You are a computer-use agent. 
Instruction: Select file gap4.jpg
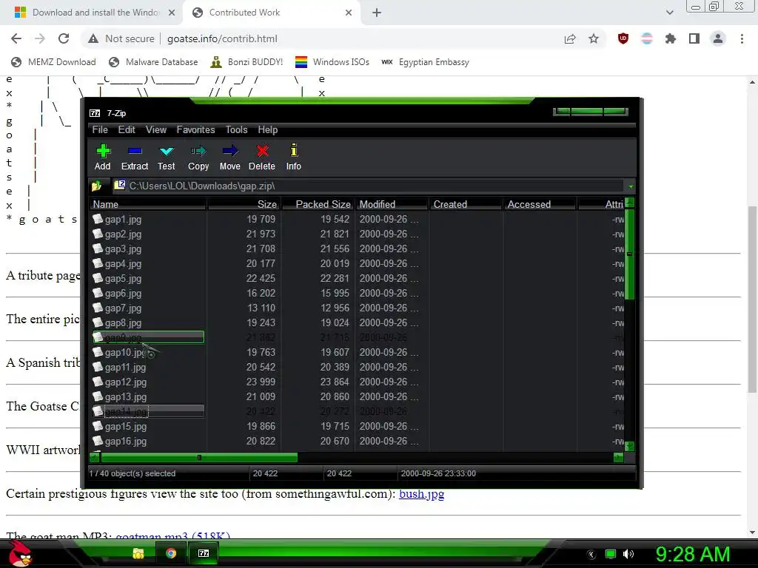(124, 264)
